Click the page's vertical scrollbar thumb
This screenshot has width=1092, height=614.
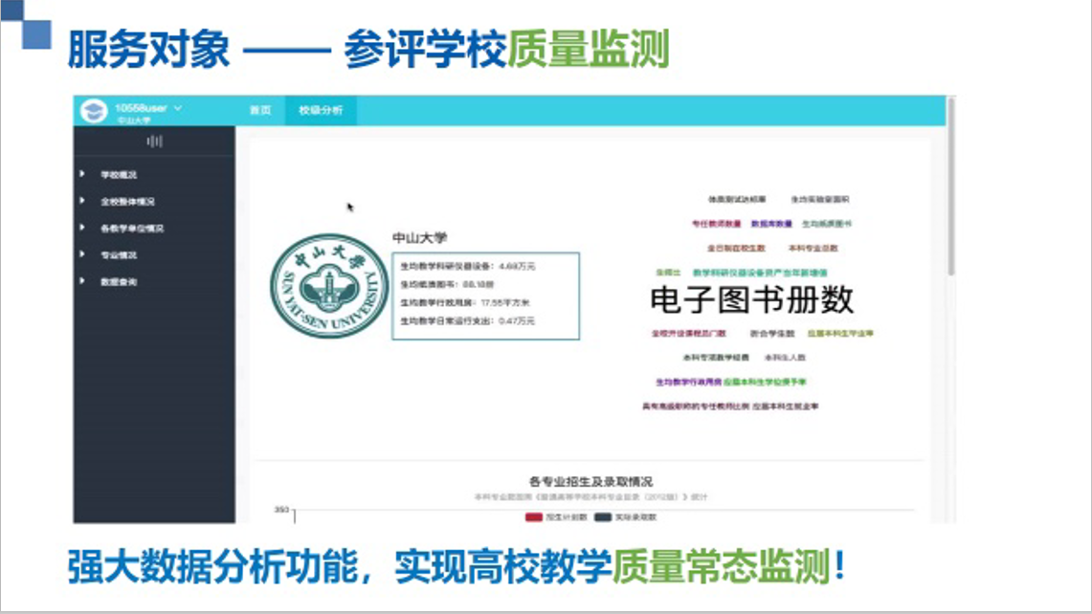point(949,191)
